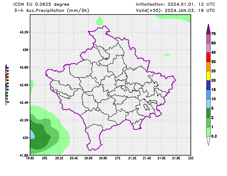This screenshot has width=227, height=176.
Task: Click the '30' legend value label
Action: point(213,62)
